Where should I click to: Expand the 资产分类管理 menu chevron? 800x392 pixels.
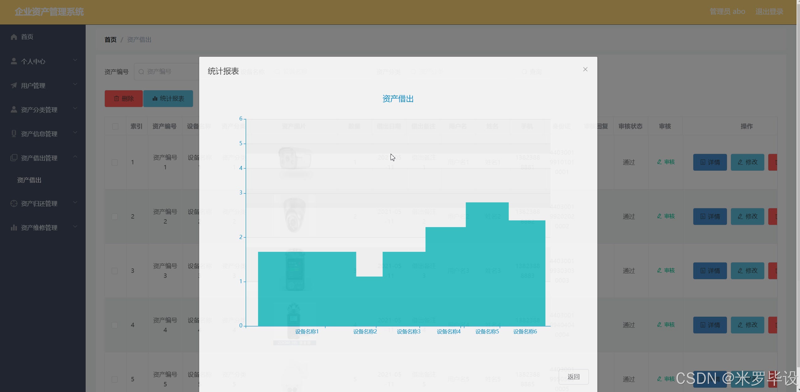75,109
